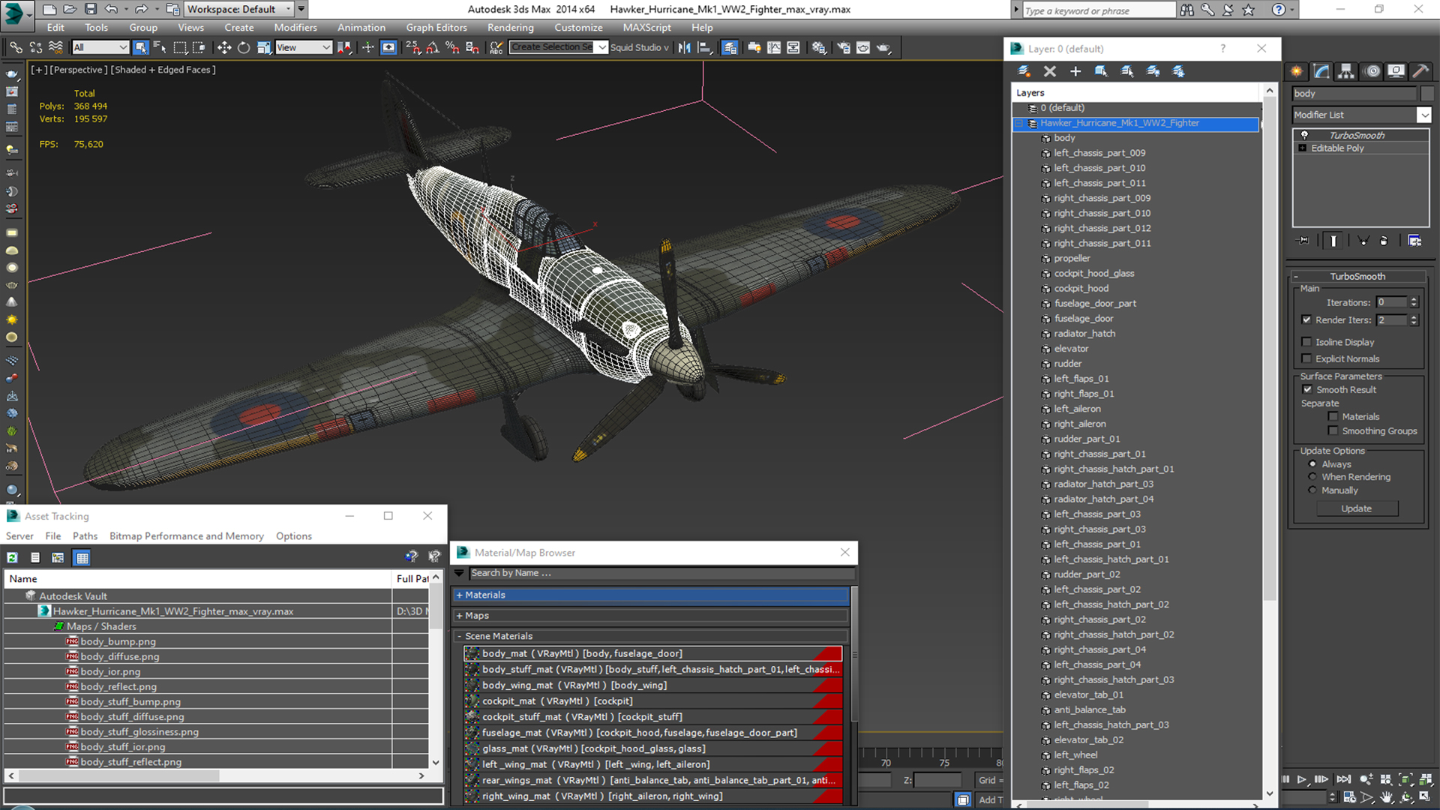1440x810 pixels.
Task: Click Create New Layer icon in Layer dialog
Action: [x=1024, y=71]
